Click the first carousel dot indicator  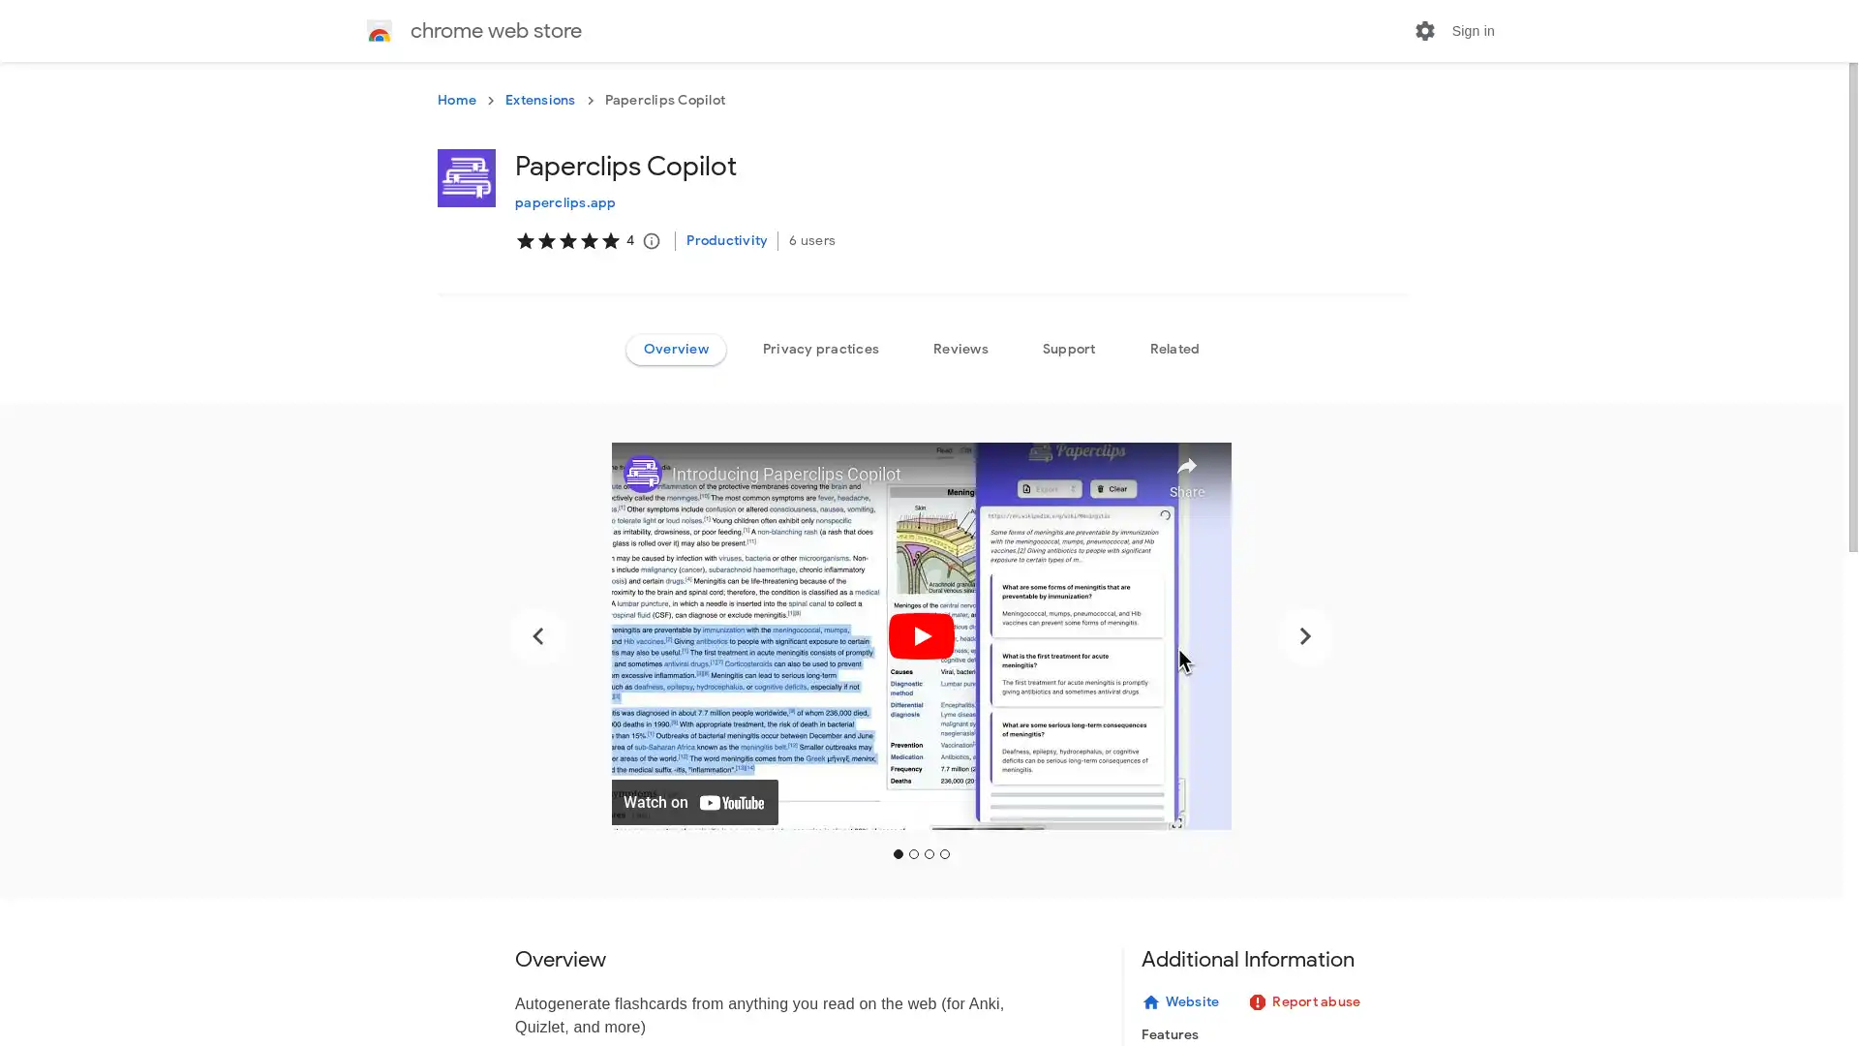(x=899, y=853)
